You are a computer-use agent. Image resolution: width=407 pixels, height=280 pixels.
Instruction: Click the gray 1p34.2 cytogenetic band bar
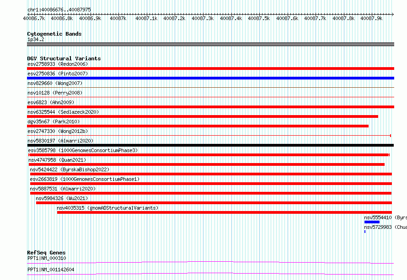(210, 44)
